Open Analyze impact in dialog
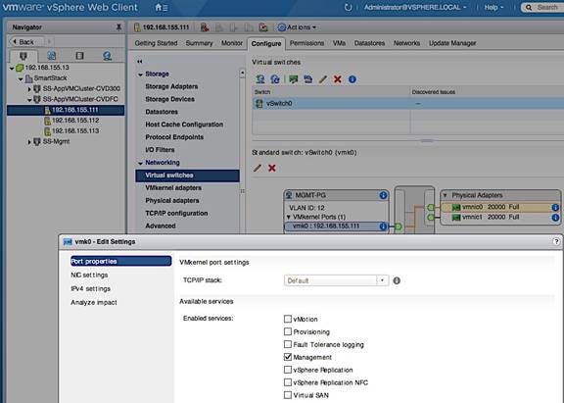 [x=94, y=303]
